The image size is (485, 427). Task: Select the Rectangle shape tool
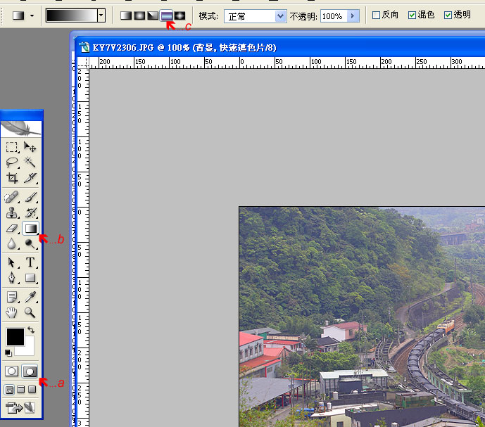click(30, 278)
